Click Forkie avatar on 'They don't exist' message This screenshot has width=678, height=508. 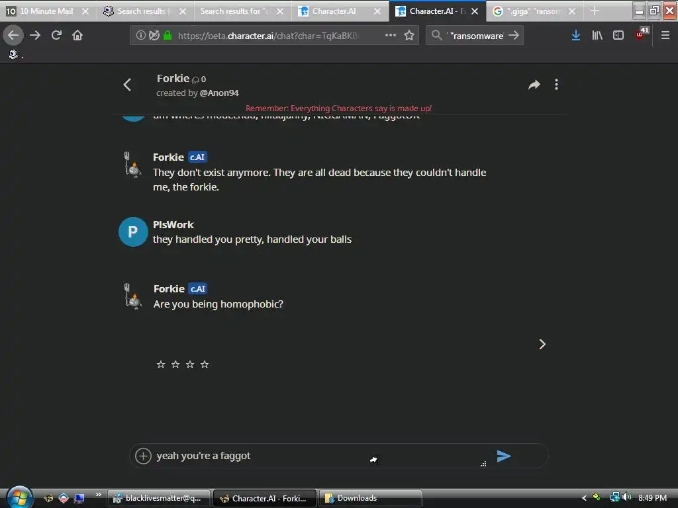pyautogui.click(x=132, y=165)
